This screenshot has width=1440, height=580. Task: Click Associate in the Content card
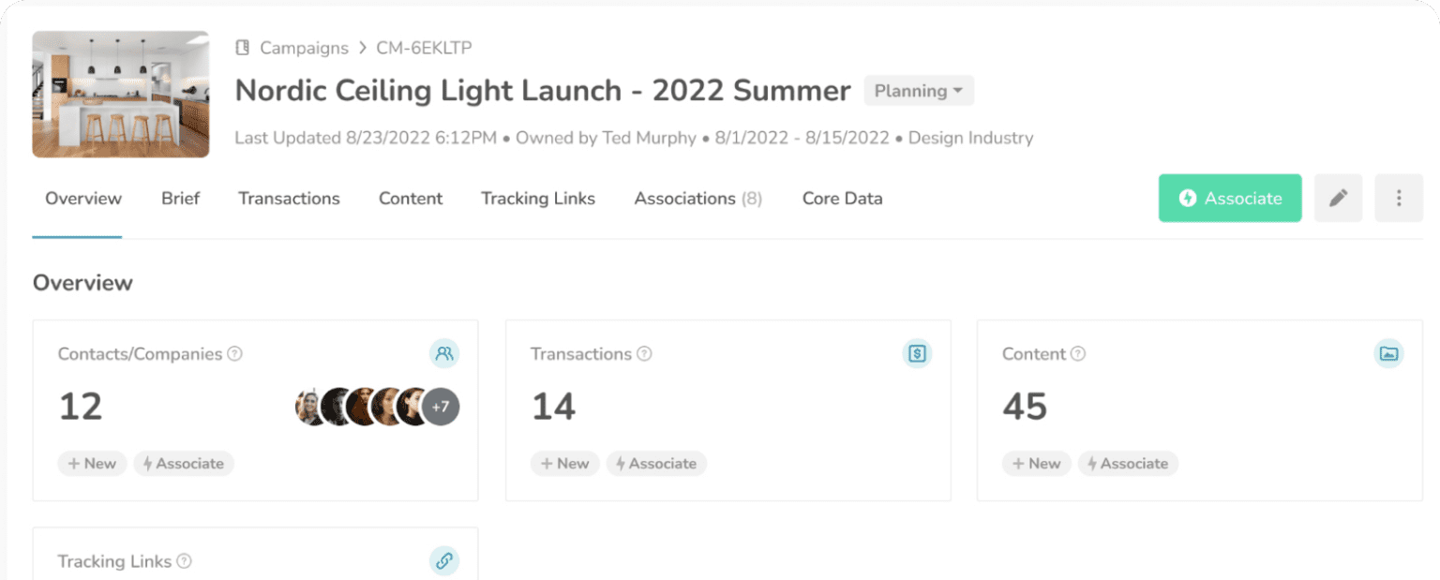tap(1128, 464)
